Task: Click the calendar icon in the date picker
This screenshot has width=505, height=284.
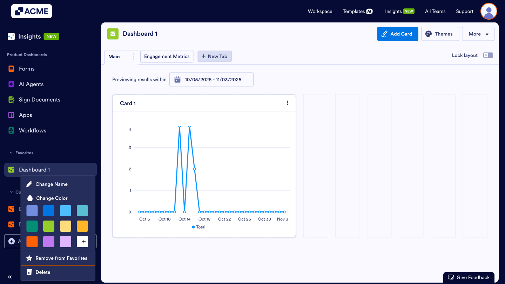Action: pos(177,79)
